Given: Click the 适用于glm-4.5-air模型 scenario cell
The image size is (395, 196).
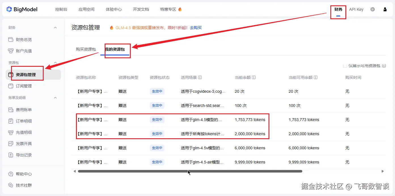Looking at the screenshot, I should coord(202,162).
